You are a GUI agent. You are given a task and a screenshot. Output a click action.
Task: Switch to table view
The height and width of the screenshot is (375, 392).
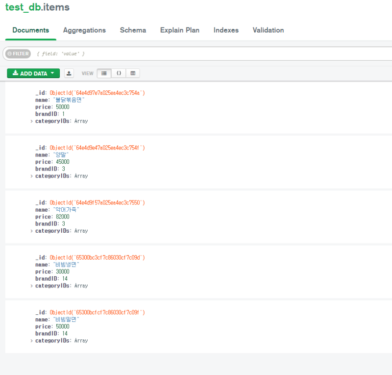(x=133, y=73)
